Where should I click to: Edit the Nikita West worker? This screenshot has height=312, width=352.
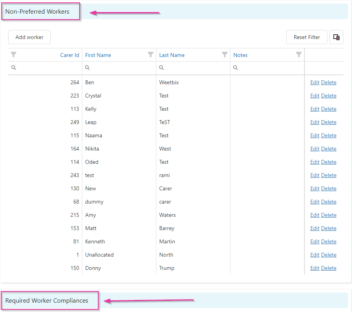coord(315,149)
